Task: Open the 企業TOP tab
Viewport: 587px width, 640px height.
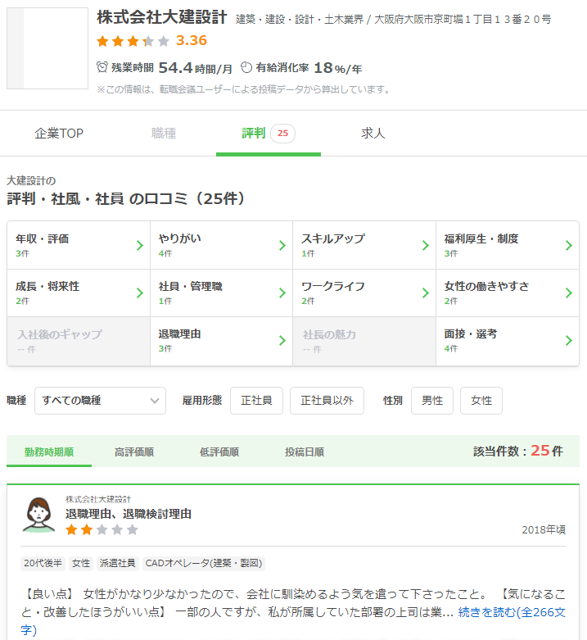Action: 59,133
